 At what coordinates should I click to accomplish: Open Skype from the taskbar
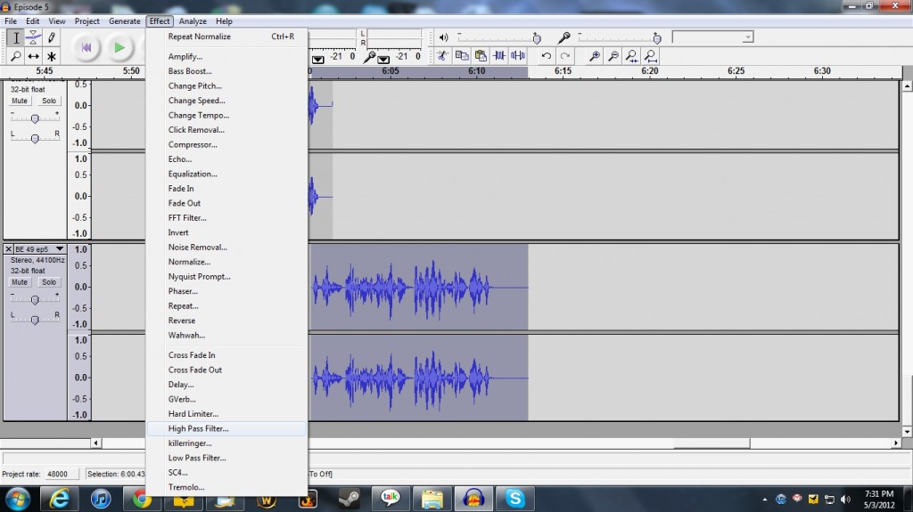pyautogui.click(x=514, y=499)
